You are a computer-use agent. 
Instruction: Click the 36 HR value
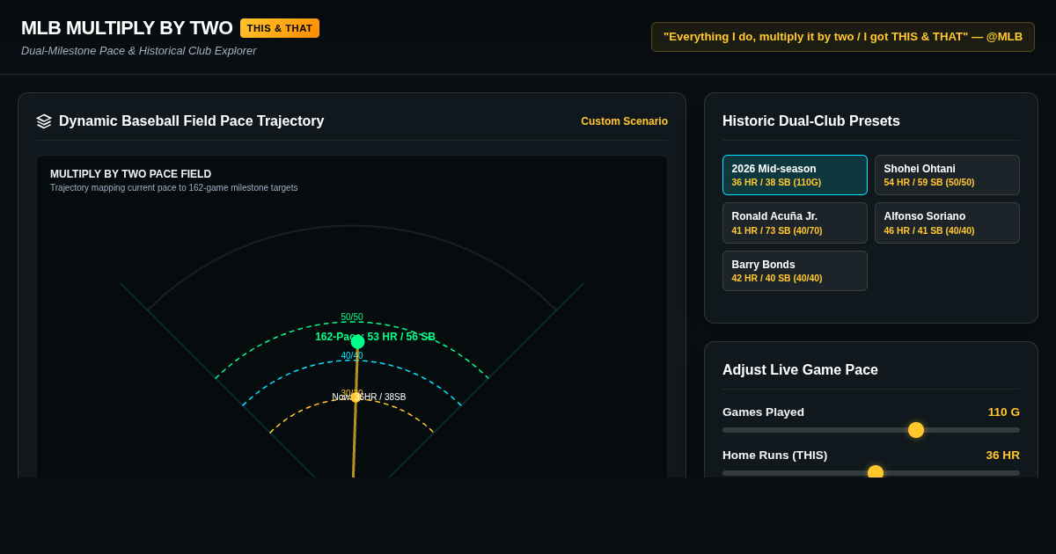click(1002, 455)
